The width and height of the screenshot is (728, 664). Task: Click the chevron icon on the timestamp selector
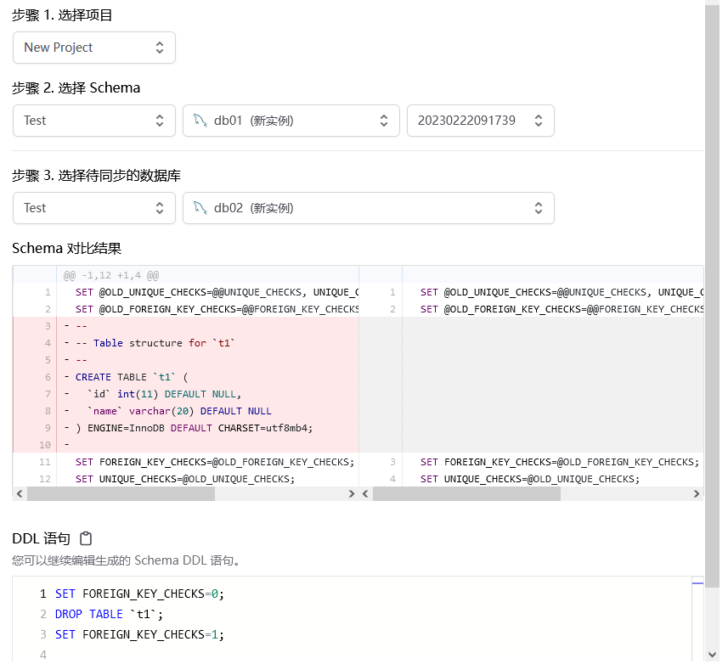click(x=539, y=121)
